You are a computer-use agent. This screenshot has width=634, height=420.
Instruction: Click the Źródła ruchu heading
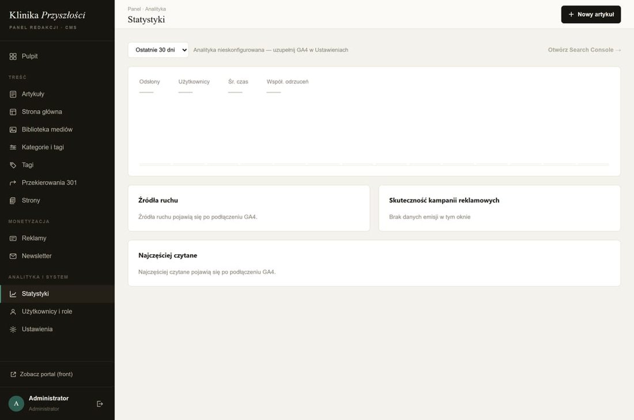(x=158, y=200)
